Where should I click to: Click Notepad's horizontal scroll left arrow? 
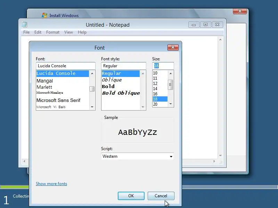(x=24, y=161)
